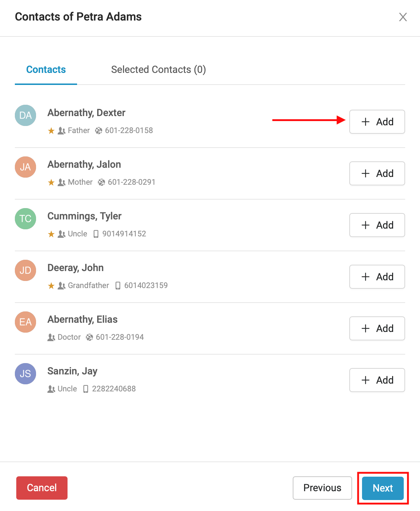Click Jalon Abernathy's JA avatar icon
This screenshot has height=511, width=420.
pyautogui.click(x=25, y=167)
